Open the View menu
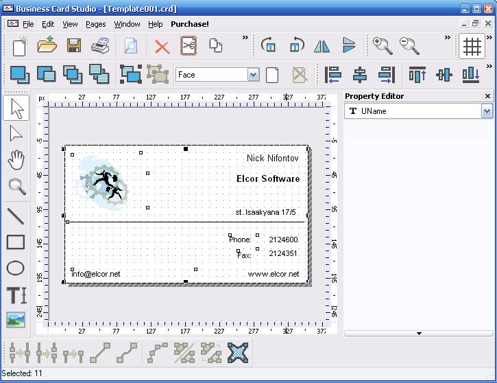The height and width of the screenshot is (383, 497). point(70,24)
